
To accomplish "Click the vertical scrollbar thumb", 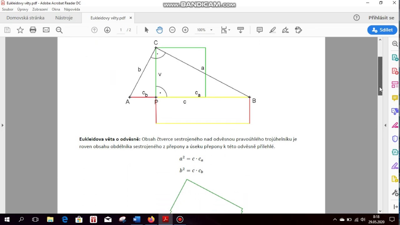I will tap(380, 76).
